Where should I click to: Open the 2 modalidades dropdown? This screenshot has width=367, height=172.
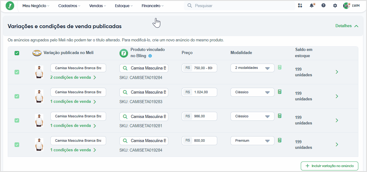(x=252, y=68)
